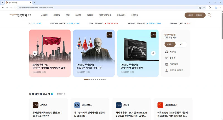The height and width of the screenshot is (120, 223).
Task: Open the 프로그램 다운로드 link
Action: 176,70
